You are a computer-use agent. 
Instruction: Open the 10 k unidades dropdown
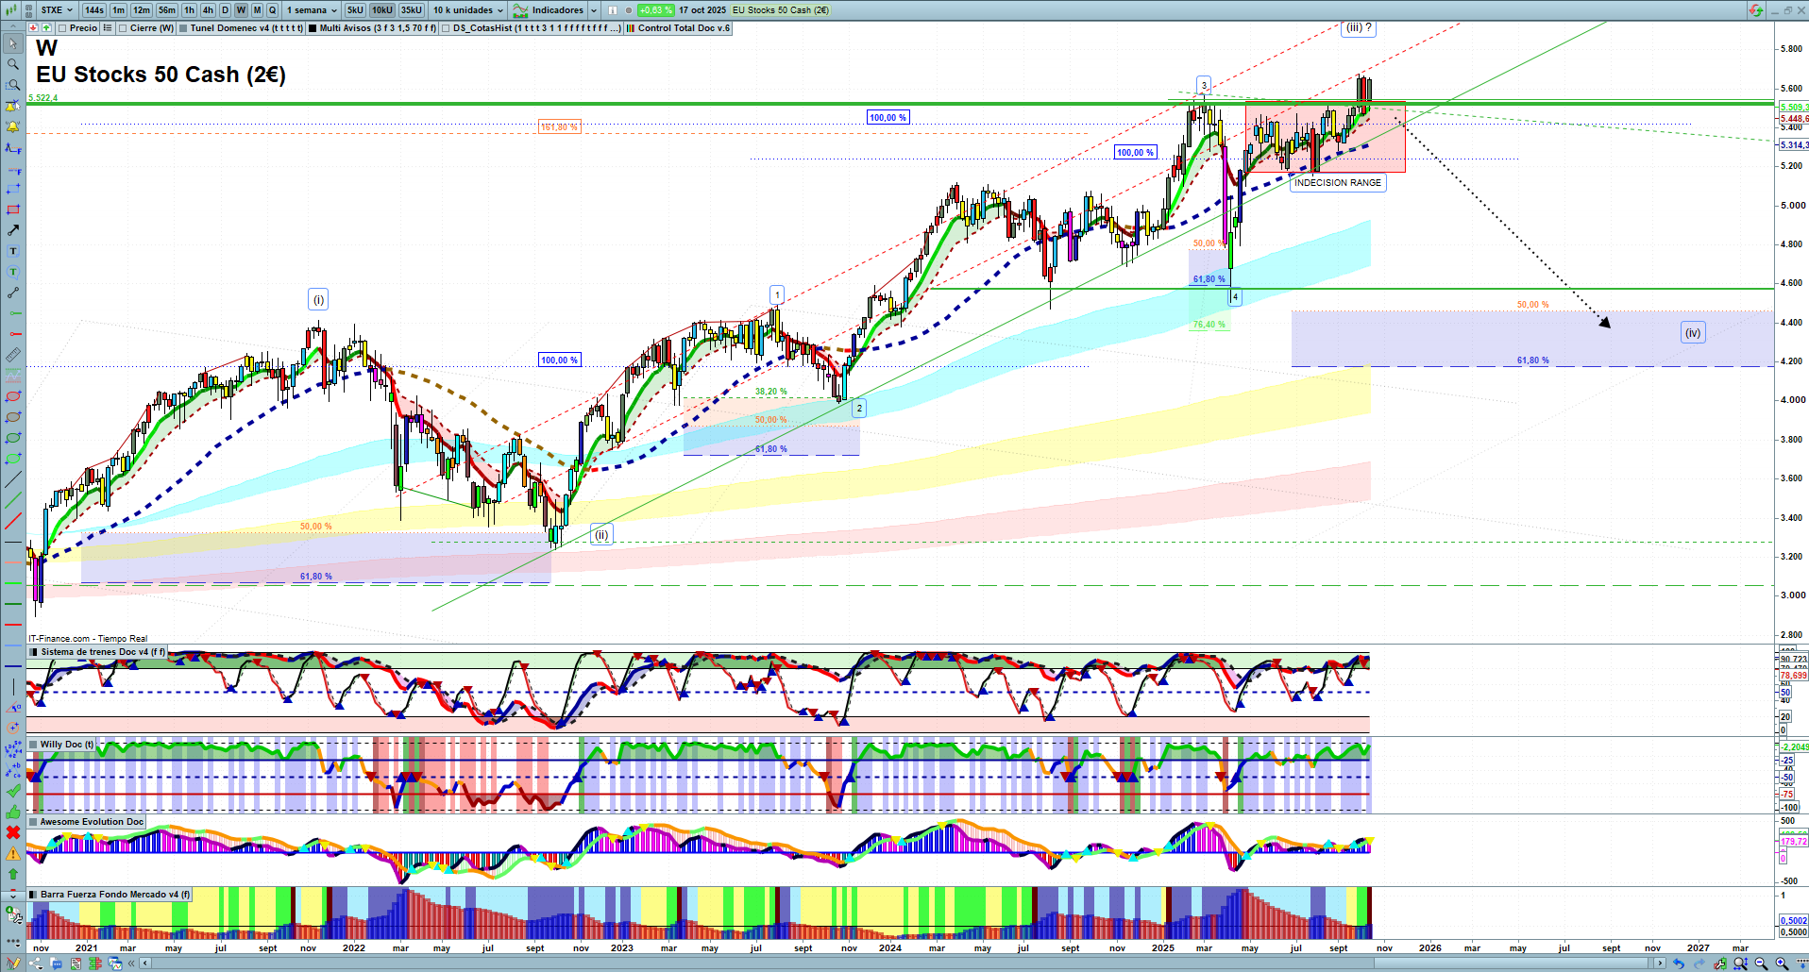(x=468, y=10)
